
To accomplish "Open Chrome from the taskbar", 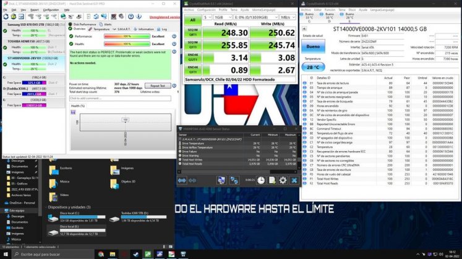I will coord(101,254).
